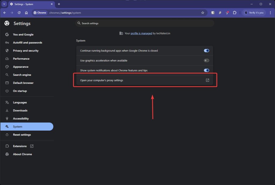Click the feather extension icon in toolbar

(x=220, y=13)
